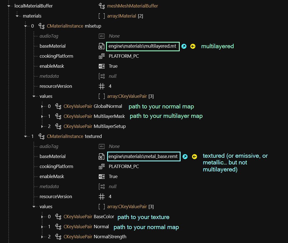Click hash number icon on second resourceVersion row
The width and height of the screenshot is (288, 243).
coord(102,197)
